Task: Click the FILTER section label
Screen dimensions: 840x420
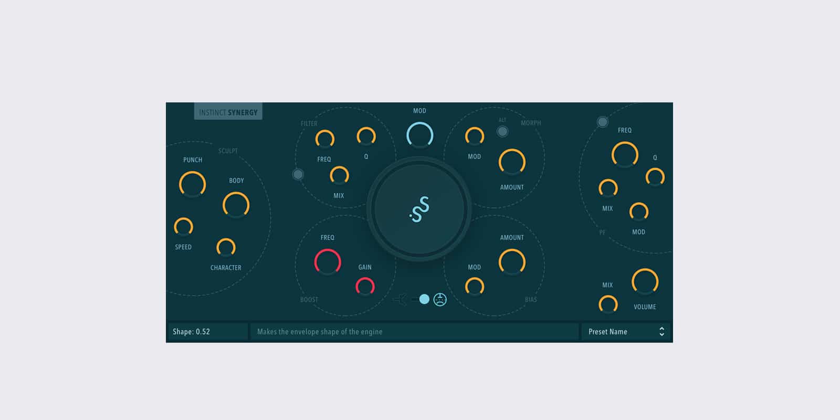Action: [x=309, y=124]
